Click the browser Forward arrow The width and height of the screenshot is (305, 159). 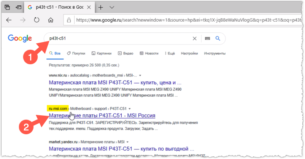coord(23,20)
